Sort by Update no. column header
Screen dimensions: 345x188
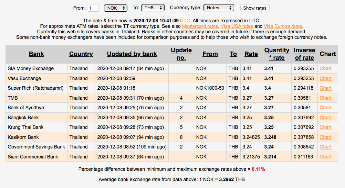[x=181, y=54]
